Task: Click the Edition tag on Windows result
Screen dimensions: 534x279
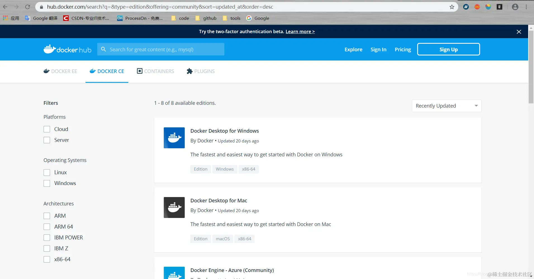Action: [x=201, y=169]
